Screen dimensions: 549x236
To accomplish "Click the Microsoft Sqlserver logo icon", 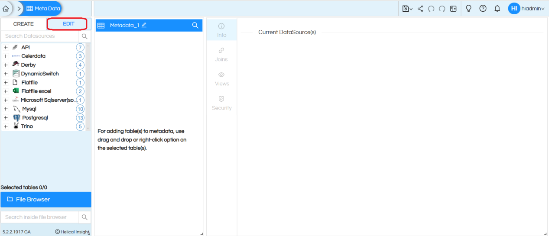I will point(16,100).
